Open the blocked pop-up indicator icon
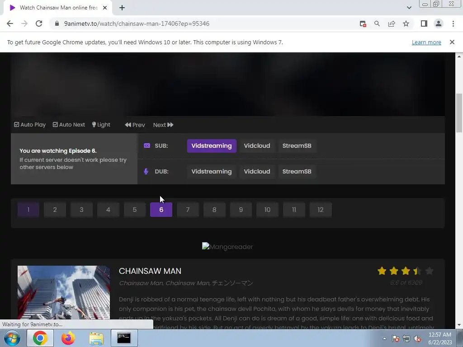The width and height of the screenshot is (463, 347). pyautogui.click(x=363, y=24)
